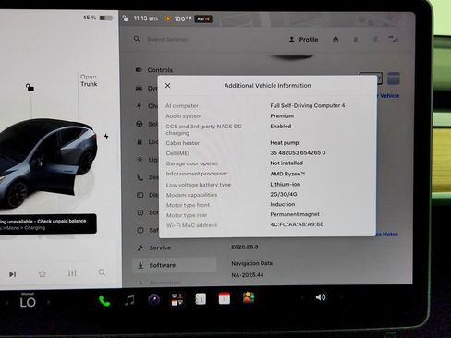Tap the lock icon in the status bar
451x338 pixels.
[126, 18]
